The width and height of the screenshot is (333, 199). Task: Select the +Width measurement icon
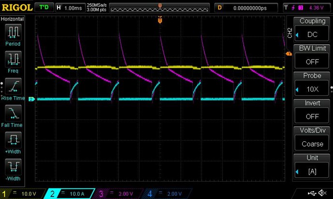pyautogui.click(x=13, y=140)
